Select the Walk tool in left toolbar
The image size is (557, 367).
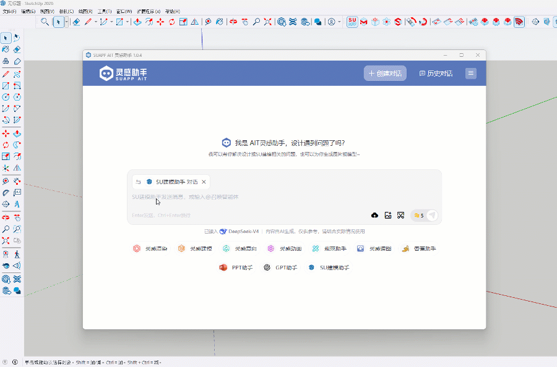[x=17, y=254]
